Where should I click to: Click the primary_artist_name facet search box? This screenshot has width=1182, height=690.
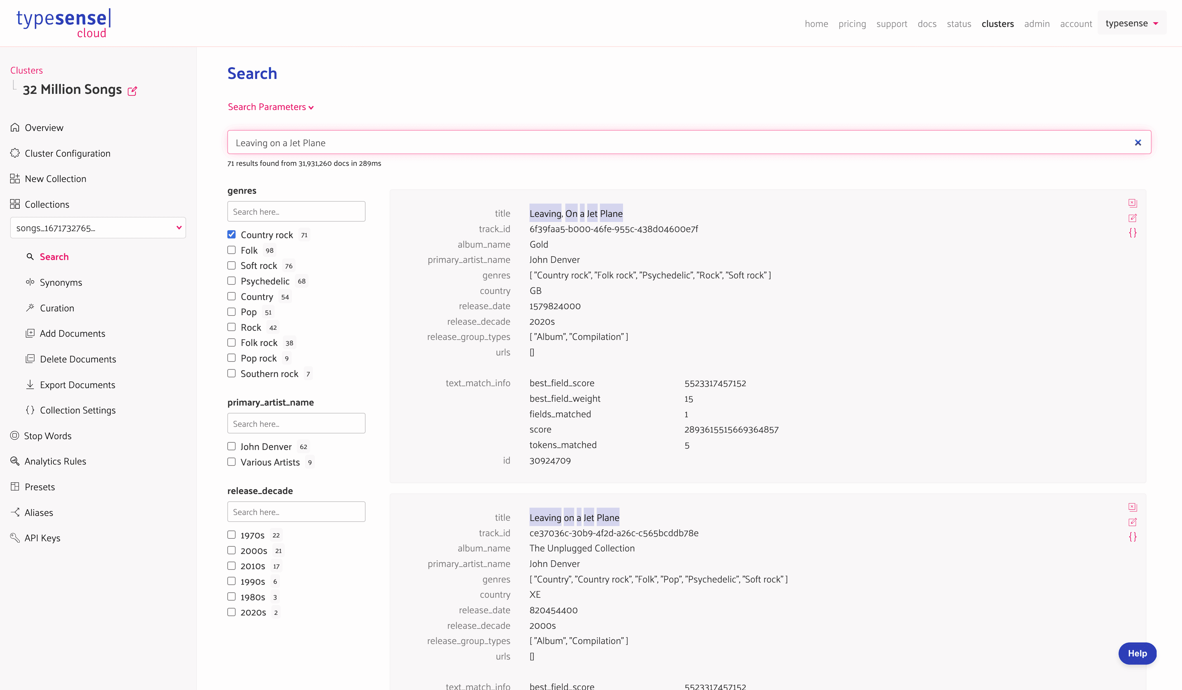[x=296, y=424]
